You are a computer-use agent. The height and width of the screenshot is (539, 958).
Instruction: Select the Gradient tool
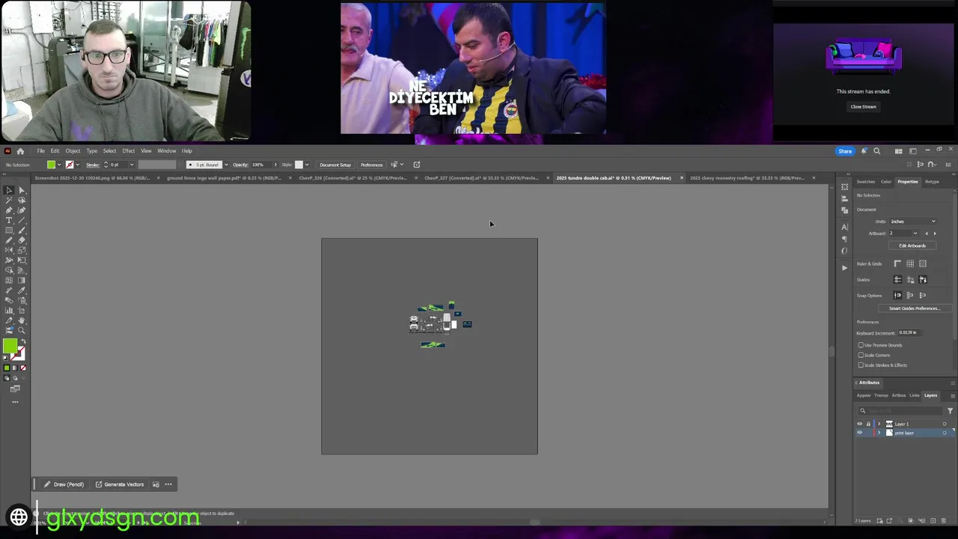(21, 281)
